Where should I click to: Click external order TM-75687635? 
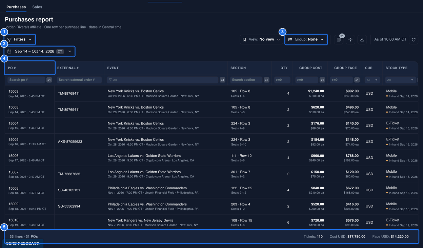69,174
